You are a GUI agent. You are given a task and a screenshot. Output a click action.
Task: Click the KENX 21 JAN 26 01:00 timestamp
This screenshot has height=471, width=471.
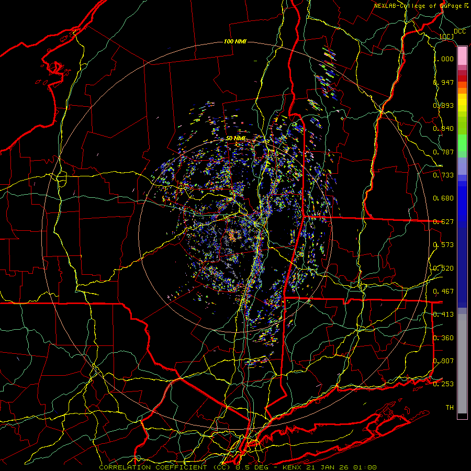[x=330, y=467]
